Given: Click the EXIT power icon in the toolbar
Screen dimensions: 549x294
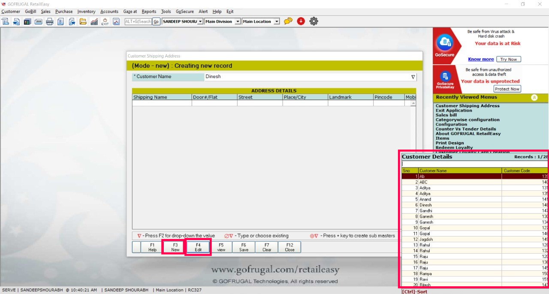Looking at the screenshot, I should click(x=105, y=21).
